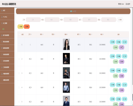Open the 考勤信息管理 menu item
The image size is (133, 106).
click(7, 74)
